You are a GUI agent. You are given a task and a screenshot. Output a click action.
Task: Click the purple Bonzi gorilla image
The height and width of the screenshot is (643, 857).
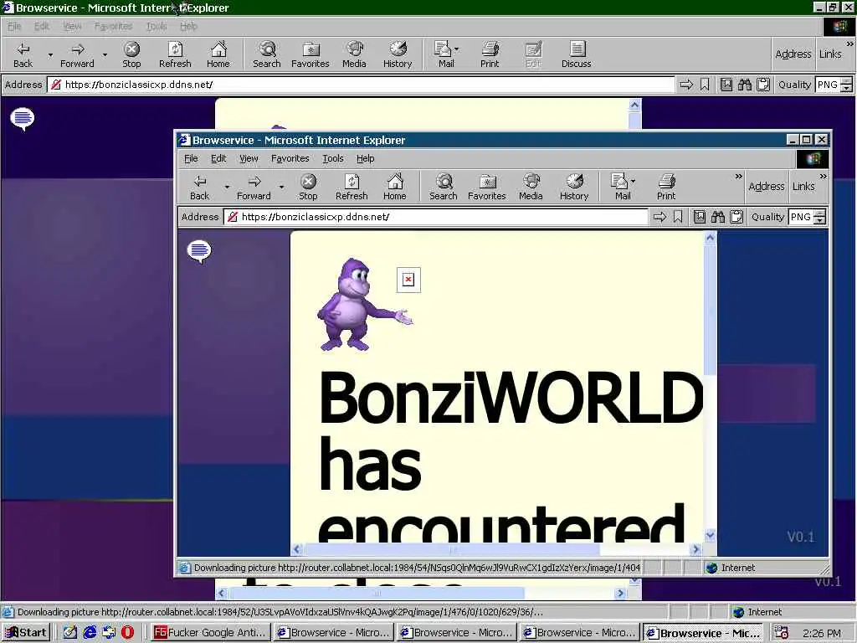363,305
